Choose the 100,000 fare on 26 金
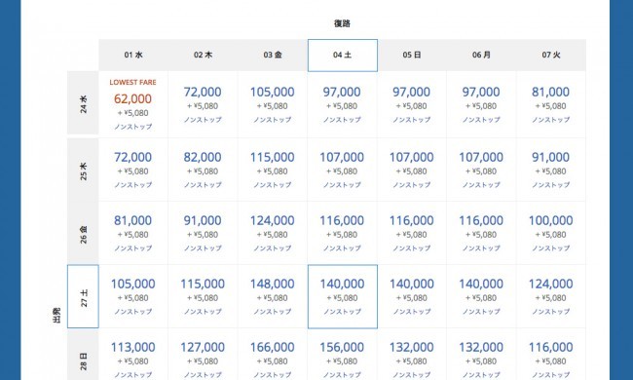This screenshot has width=633, height=380. tap(551, 233)
